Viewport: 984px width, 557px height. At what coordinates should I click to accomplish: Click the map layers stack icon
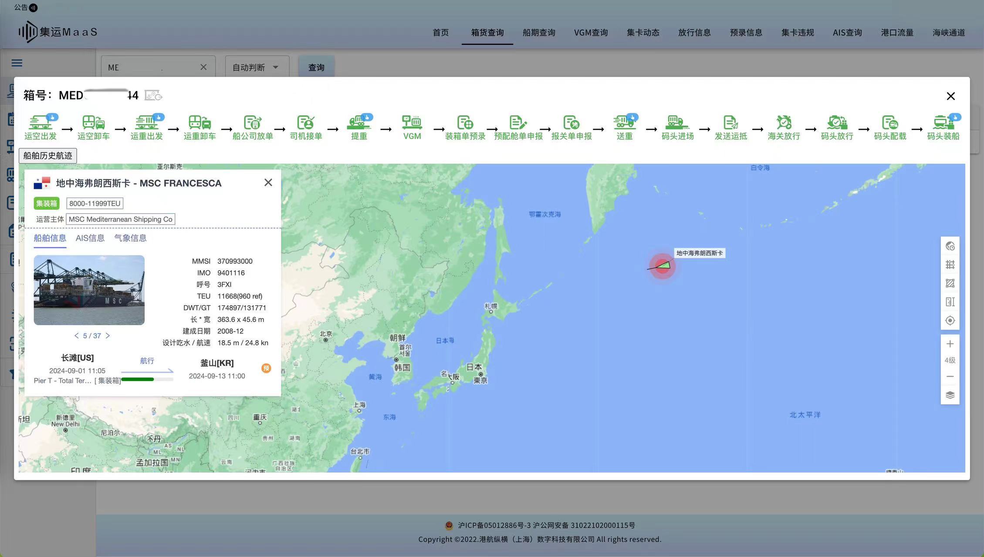click(x=950, y=395)
